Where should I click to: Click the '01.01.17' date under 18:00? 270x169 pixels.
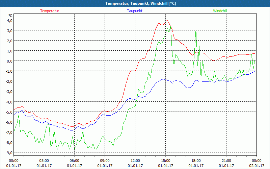click(196, 166)
